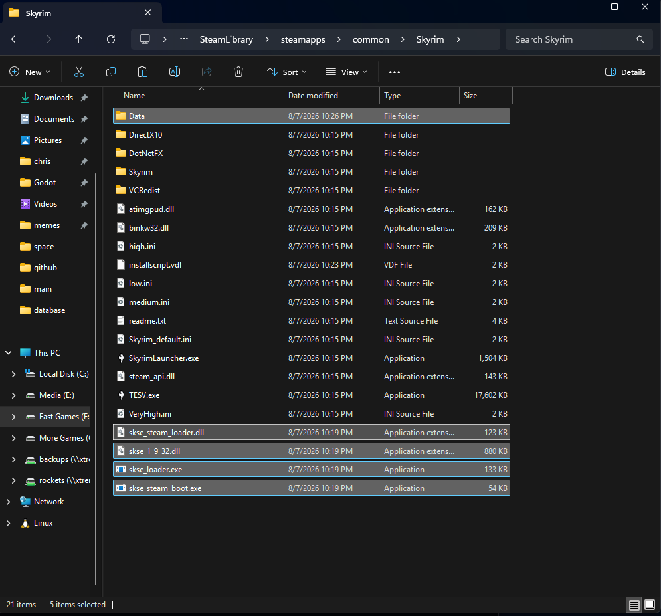
Task: Show hidden breadcrumb path ellipsis
Action: coord(184,39)
